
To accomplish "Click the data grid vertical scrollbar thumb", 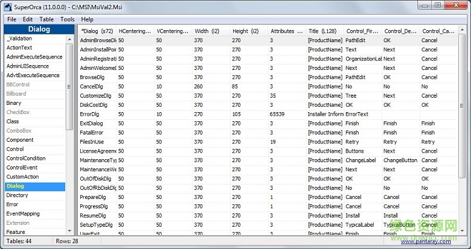I will pos(463,106).
